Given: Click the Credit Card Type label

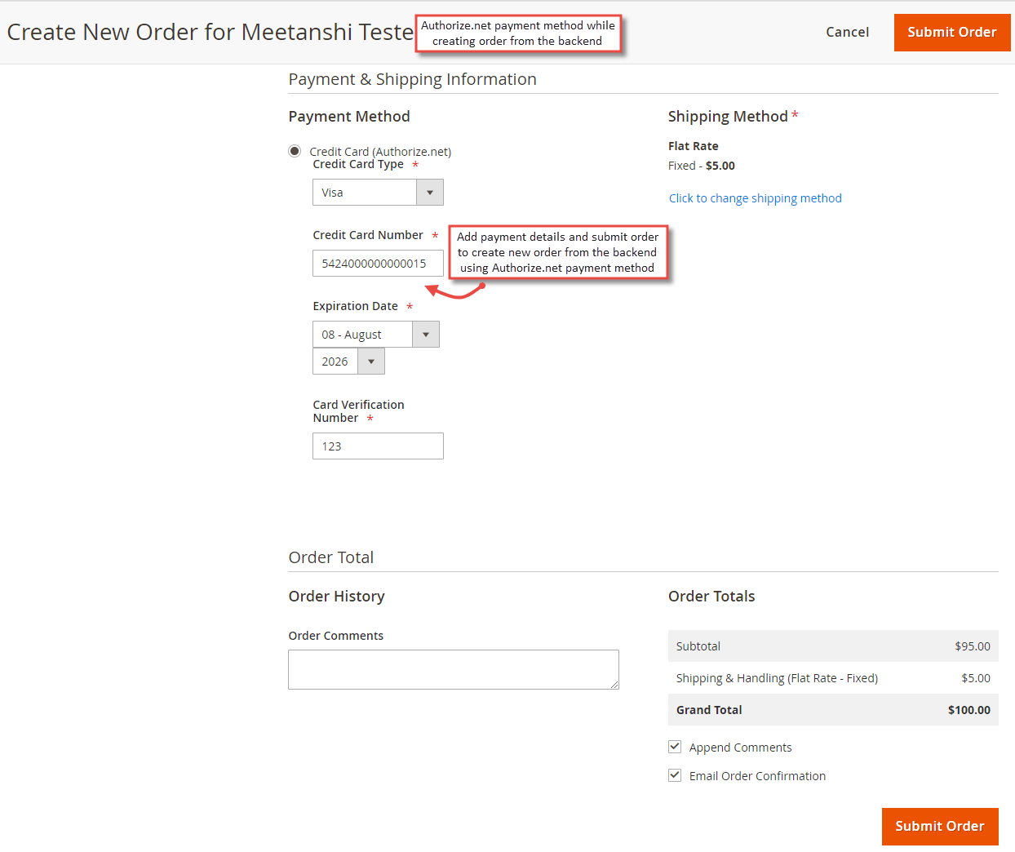Looking at the screenshot, I should tap(358, 164).
